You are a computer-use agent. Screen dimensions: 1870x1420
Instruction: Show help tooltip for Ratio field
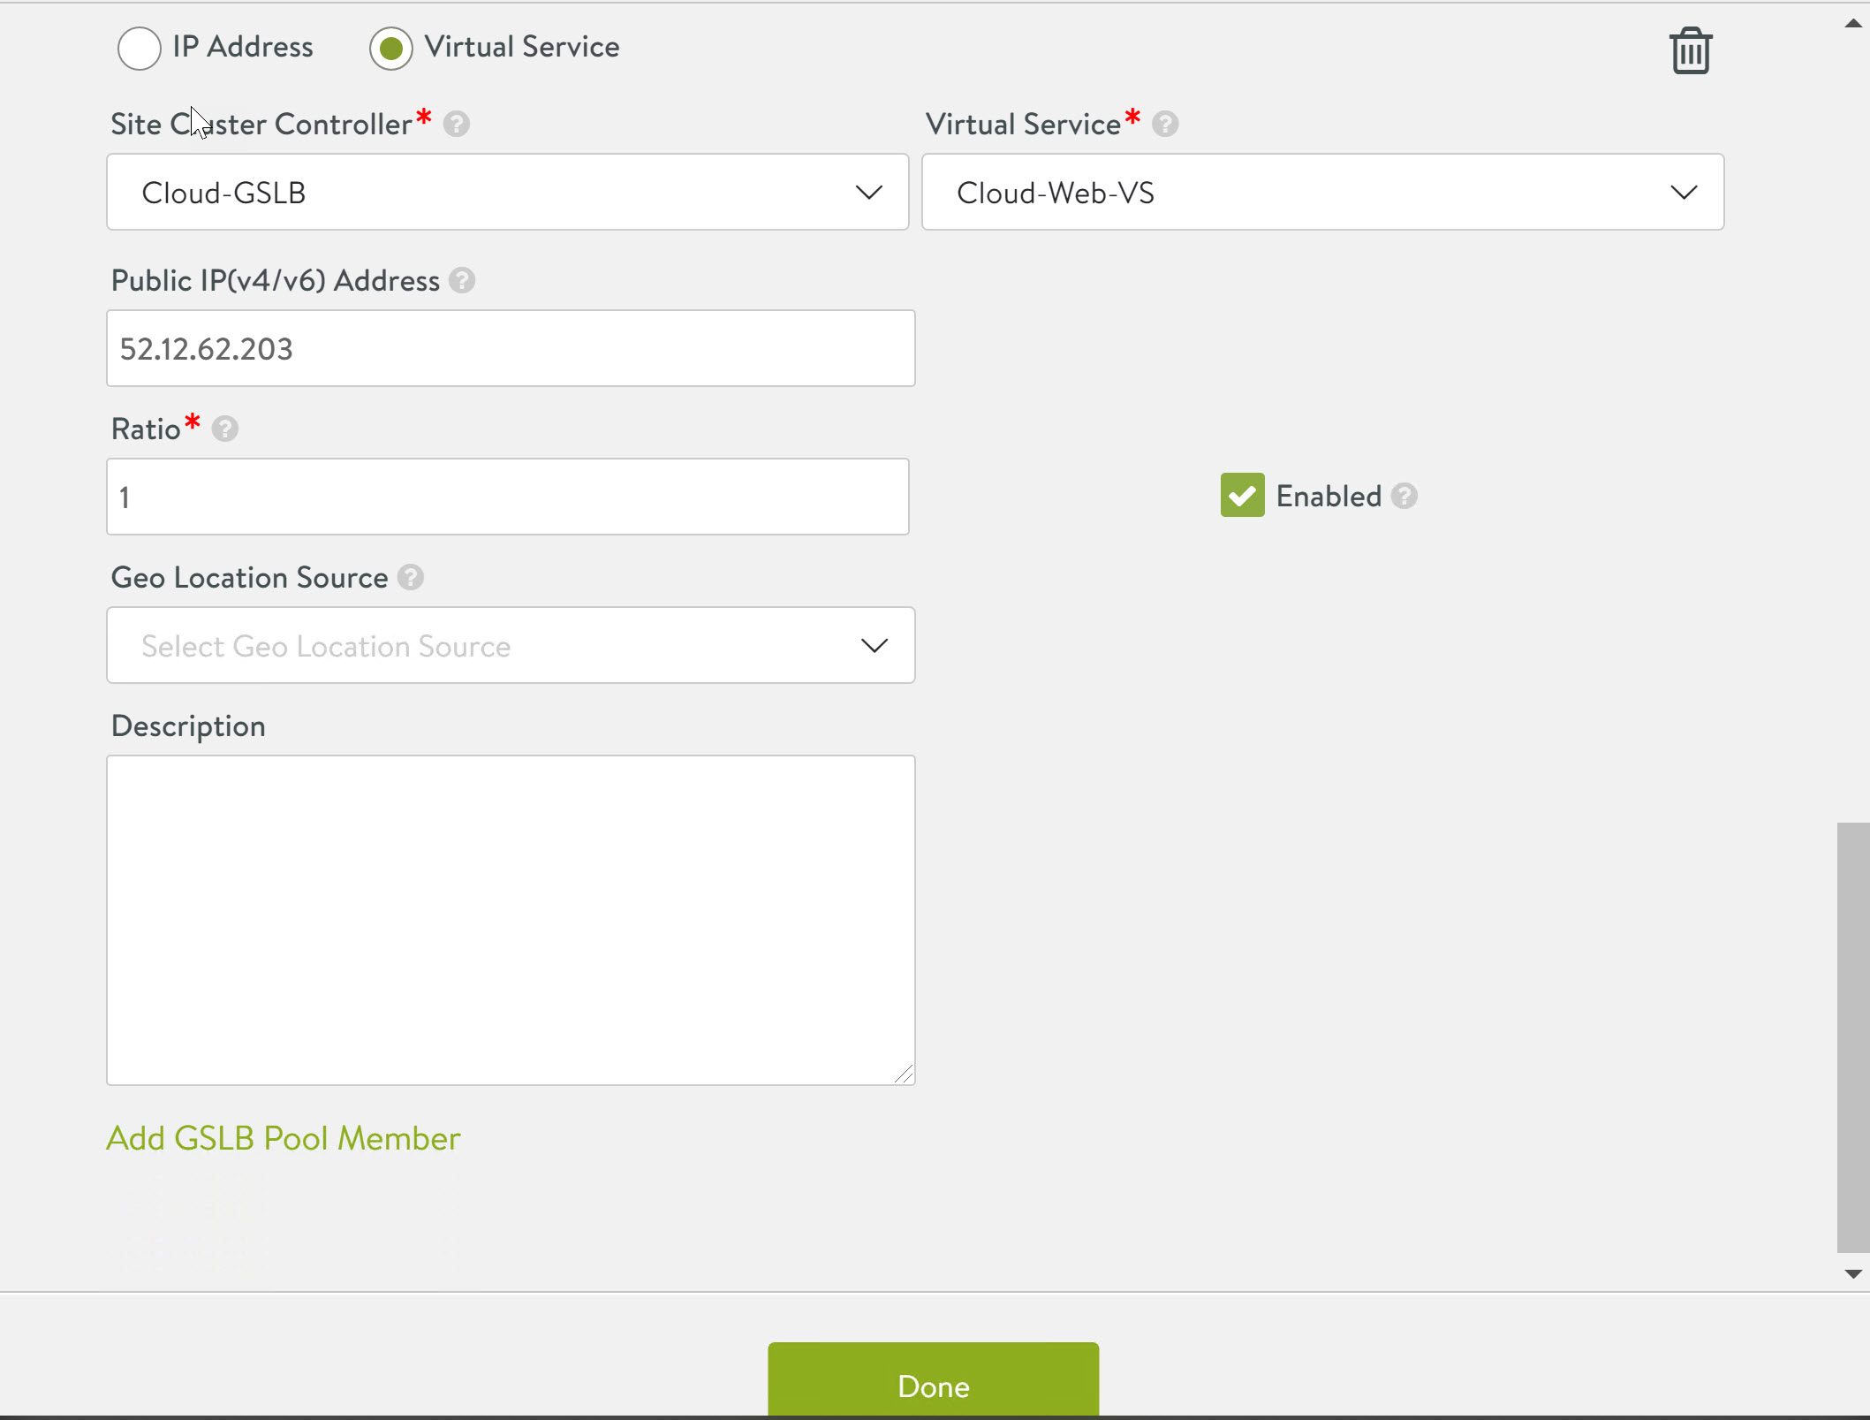pyautogui.click(x=225, y=429)
